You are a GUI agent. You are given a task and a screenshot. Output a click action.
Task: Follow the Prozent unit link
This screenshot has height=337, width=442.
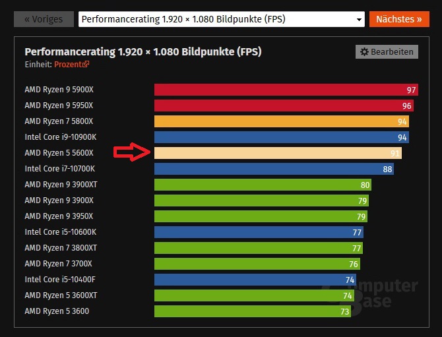pos(68,65)
